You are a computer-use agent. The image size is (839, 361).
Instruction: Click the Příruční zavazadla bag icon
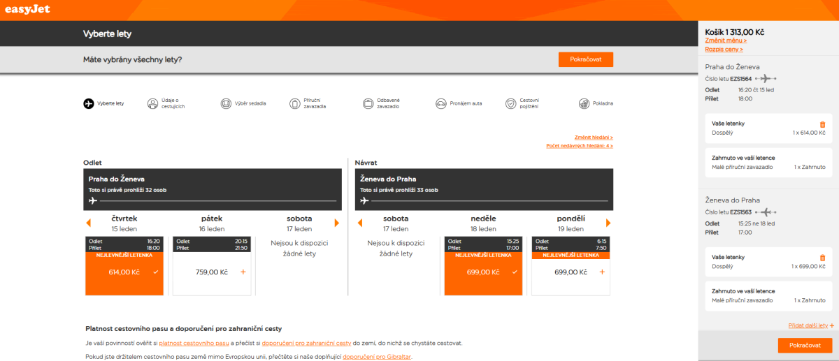tap(294, 103)
